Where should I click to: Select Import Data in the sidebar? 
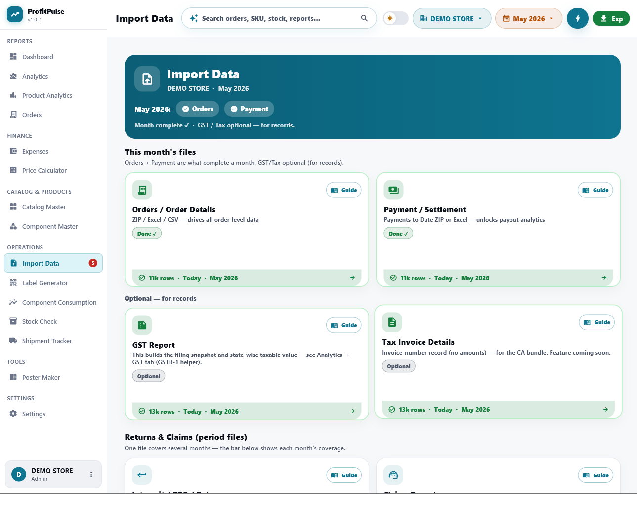click(53, 263)
